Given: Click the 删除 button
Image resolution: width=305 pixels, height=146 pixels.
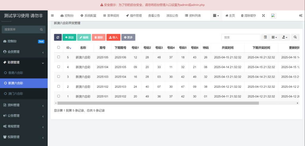Looking at the screenshot, I should 99,37.
